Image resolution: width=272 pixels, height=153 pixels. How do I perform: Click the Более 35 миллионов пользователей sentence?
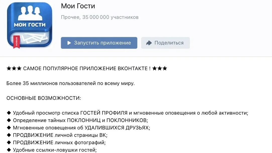point(71,83)
